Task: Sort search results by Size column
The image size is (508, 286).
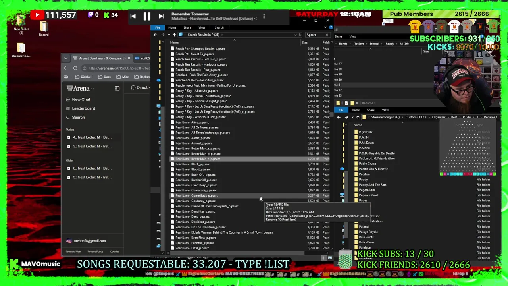Action: click(x=304, y=43)
